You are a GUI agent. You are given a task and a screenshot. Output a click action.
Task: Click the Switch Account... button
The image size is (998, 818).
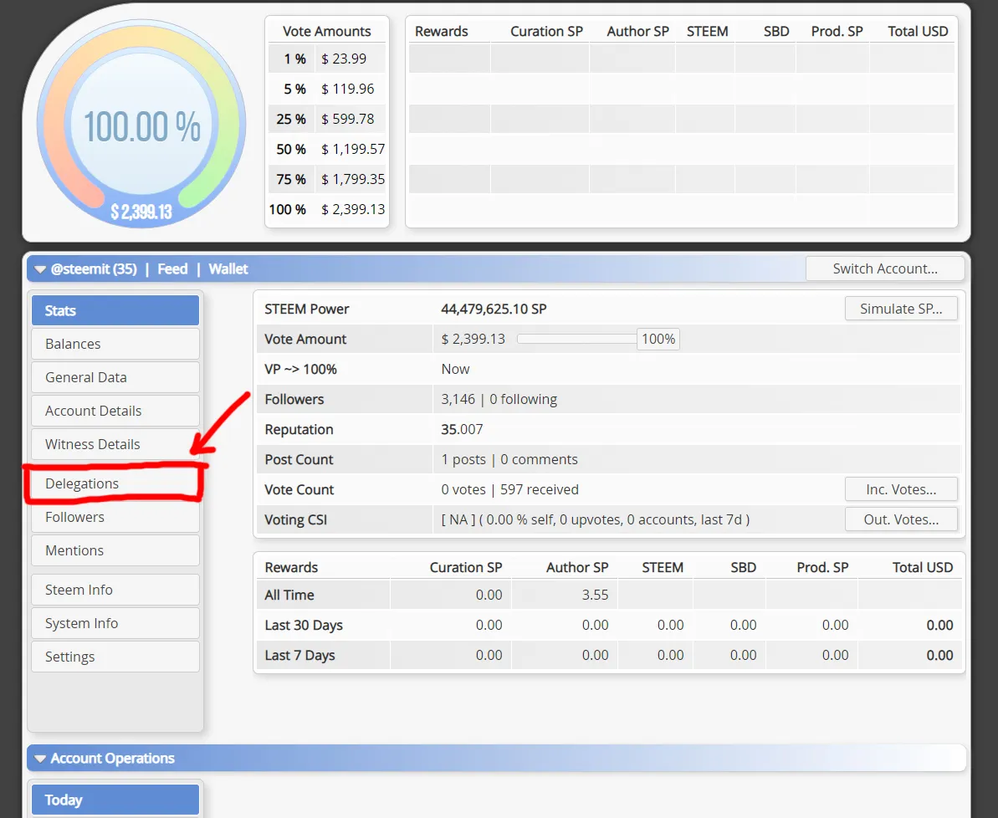pyautogui.click(x=885, y=268)
